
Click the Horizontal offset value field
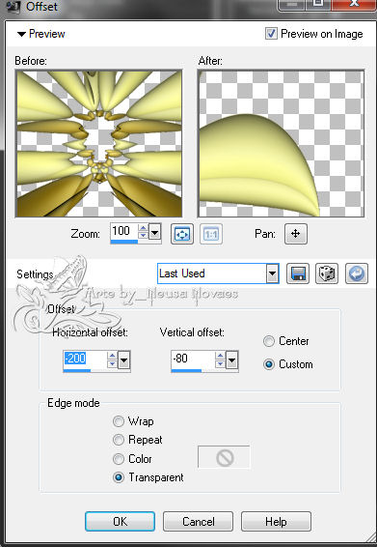(x=85, y=359)
